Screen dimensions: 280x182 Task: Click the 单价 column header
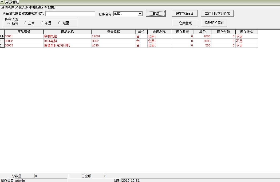tap(203, 32)
